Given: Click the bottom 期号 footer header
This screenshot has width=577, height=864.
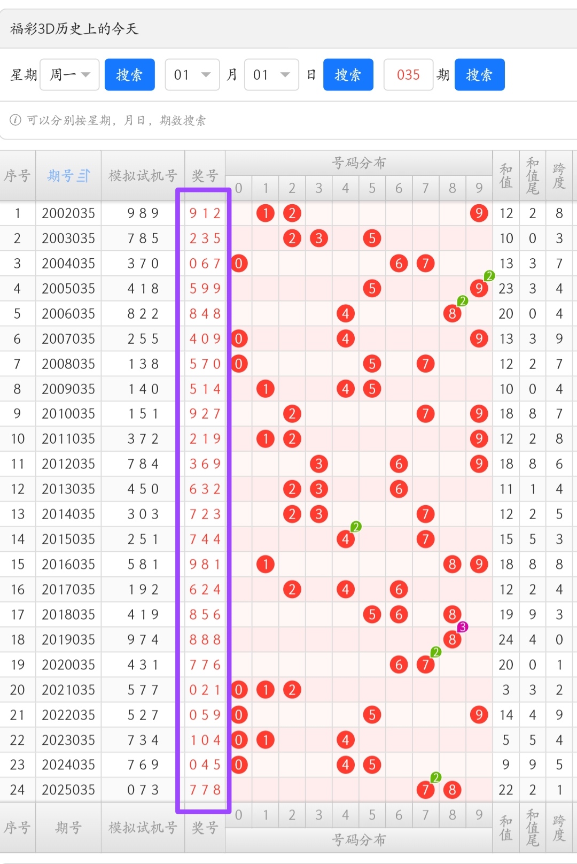Looking at the screenshot, I should (68, 828).
